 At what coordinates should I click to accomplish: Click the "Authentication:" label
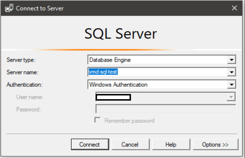pos(24,85)
